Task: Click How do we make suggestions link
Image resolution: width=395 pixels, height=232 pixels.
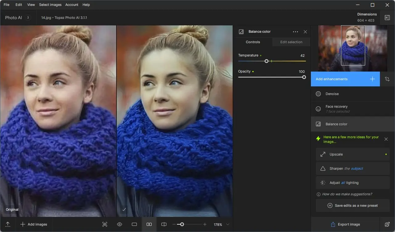Action: 347,194
